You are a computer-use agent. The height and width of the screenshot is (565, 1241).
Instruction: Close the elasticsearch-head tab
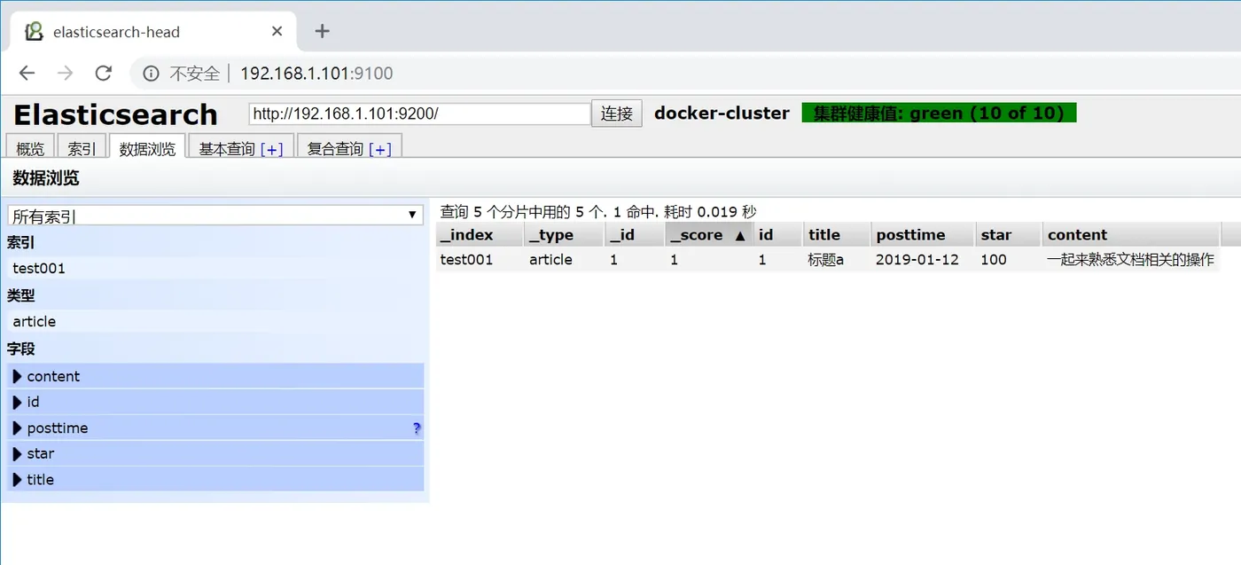(x=277, y=31)
